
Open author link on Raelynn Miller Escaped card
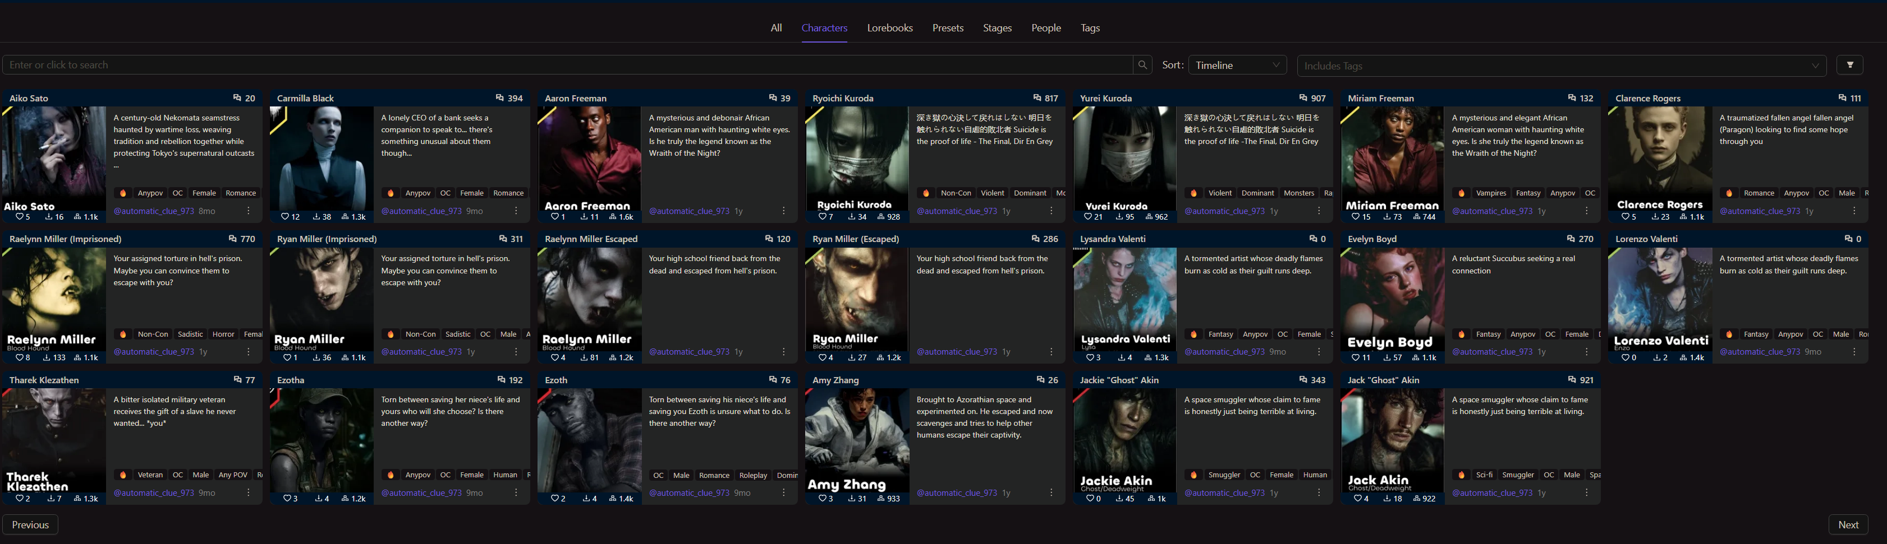click(x=689, y=352)
